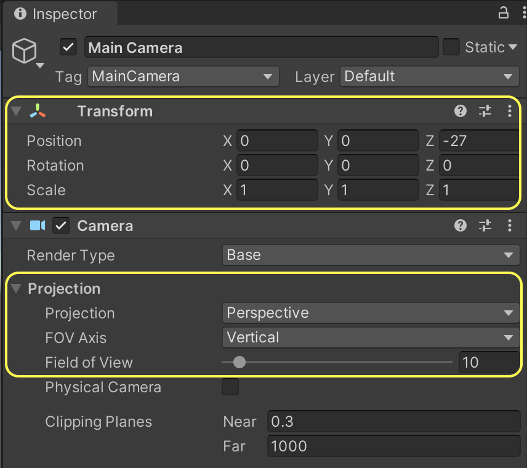Screen dimensions: 527x468
Task: Click the Field of View slider handle
Action: [239, 362]
